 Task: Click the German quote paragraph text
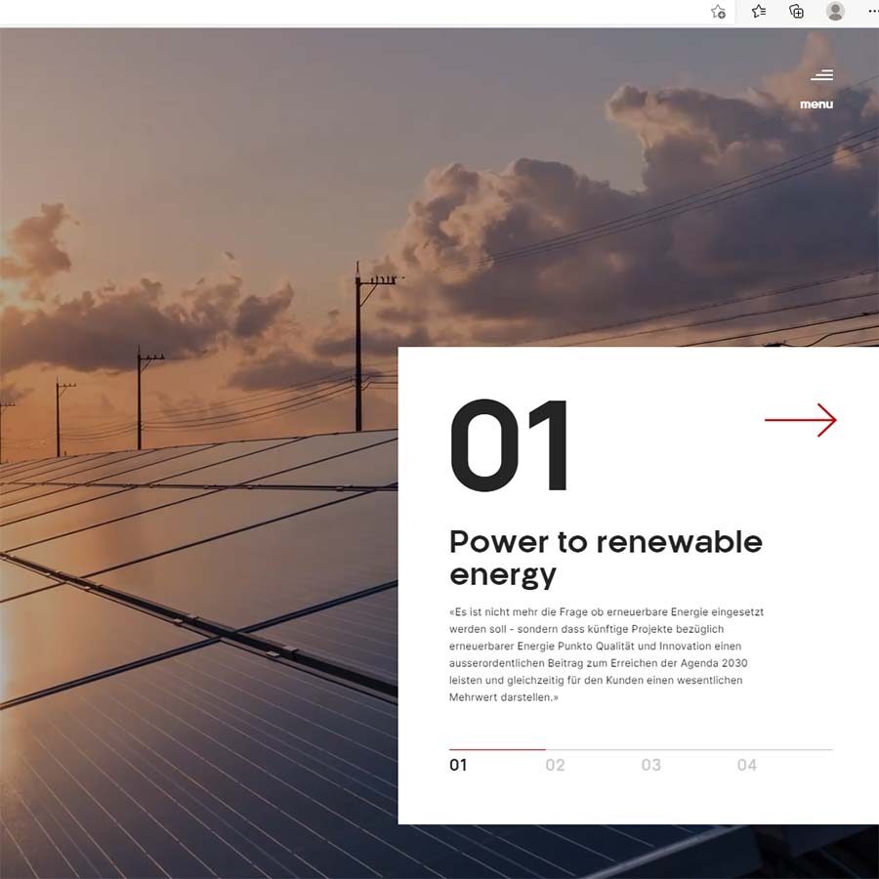[x=606, y=654]
